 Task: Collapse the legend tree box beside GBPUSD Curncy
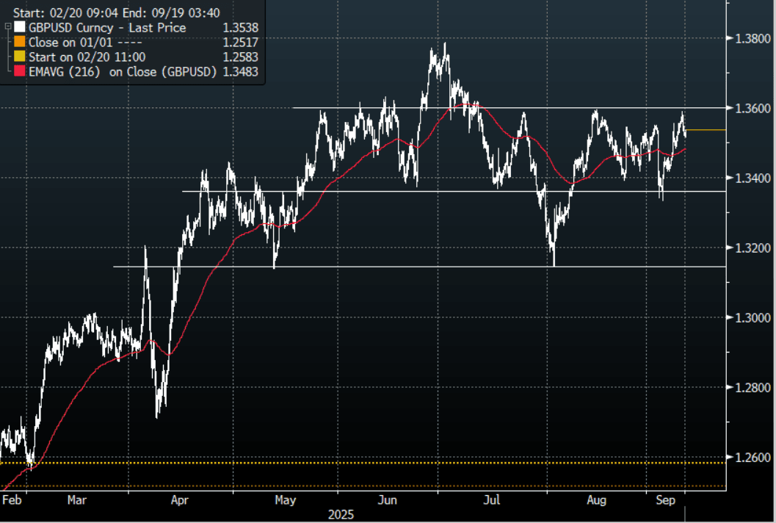[8, 26]
